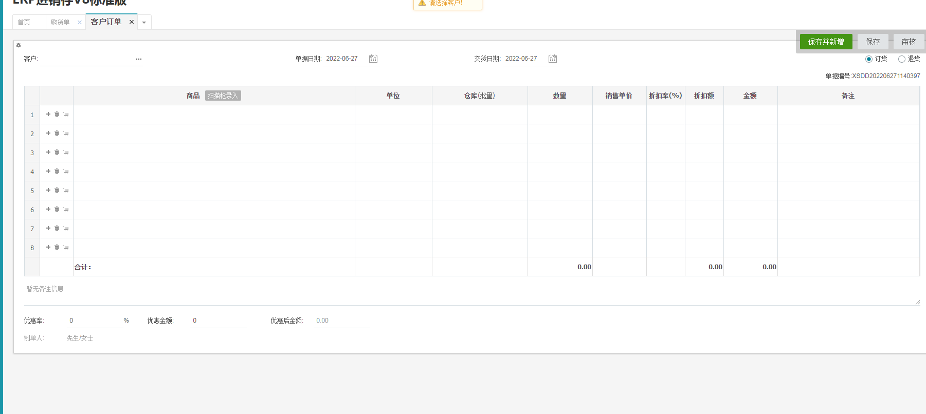Viewport: 926px width, 414px height.
Task: Delete row 5 with trash icon
Action: (57, 190)
